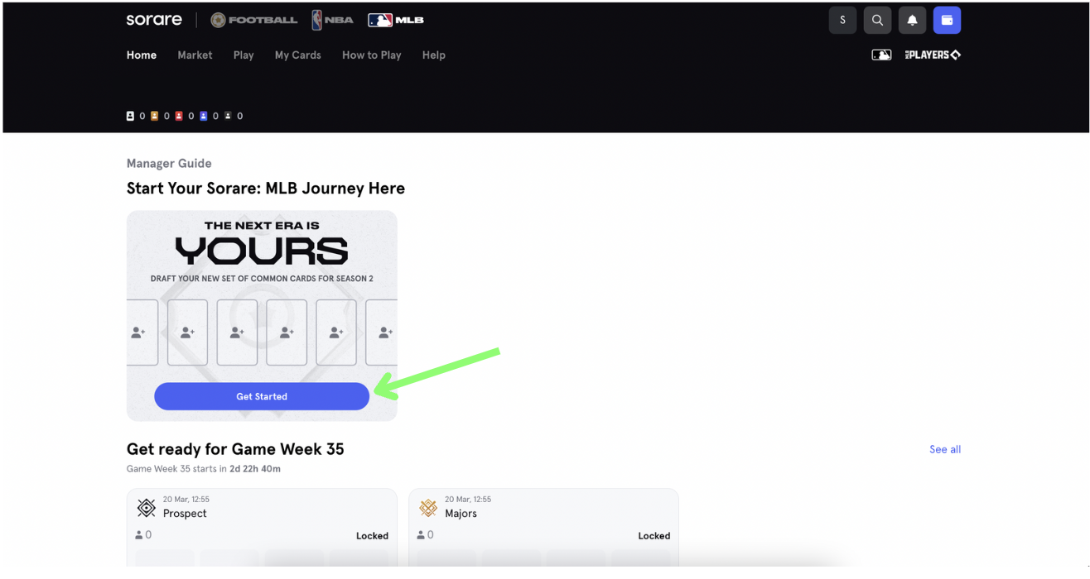Click the '20 Mar, 12:55' date above Prospect
This screenshot has width=1090, height=579.
coord(186,500)
